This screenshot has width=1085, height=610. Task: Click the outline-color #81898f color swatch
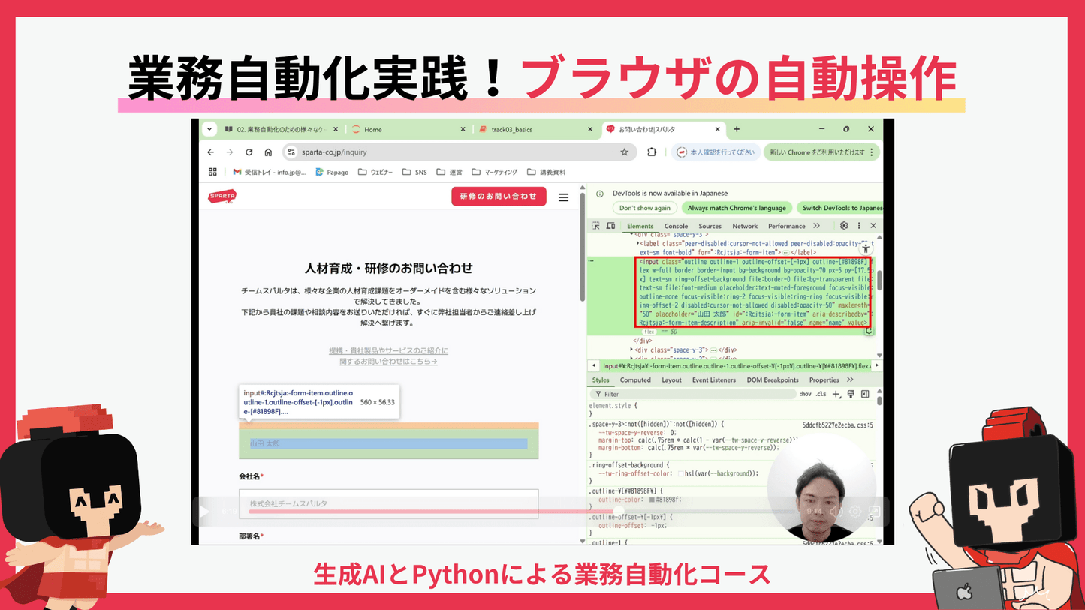pos(651,500)
